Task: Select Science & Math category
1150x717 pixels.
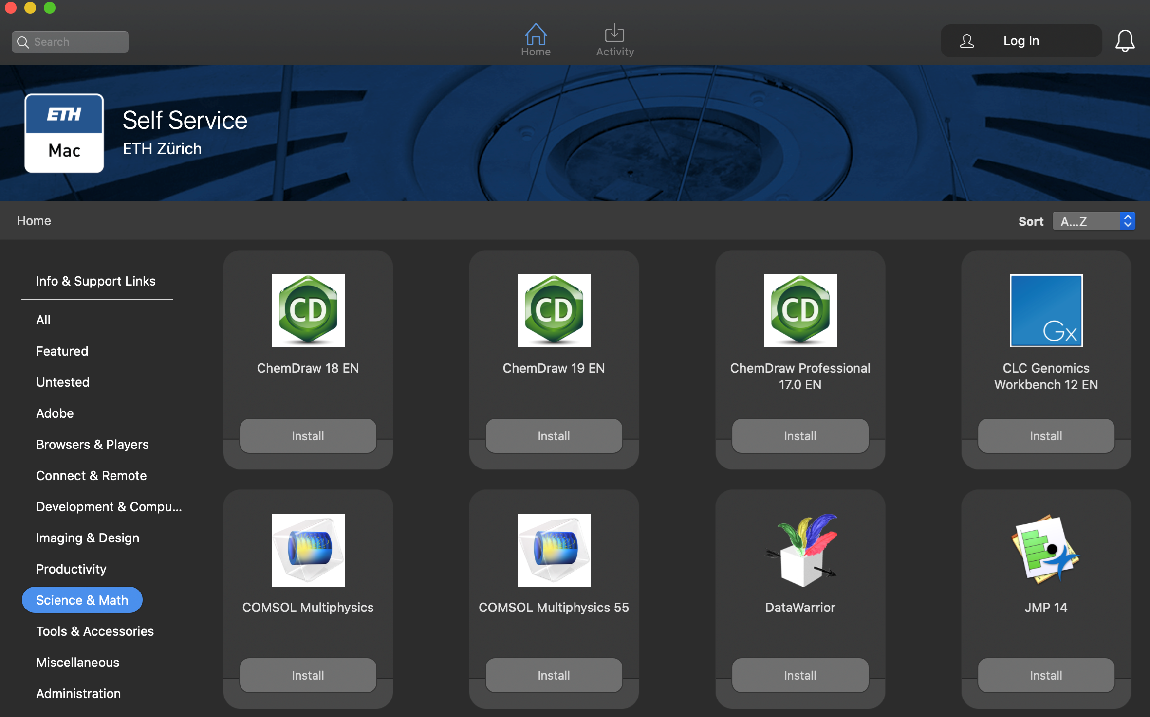Action: coord(82,600)
